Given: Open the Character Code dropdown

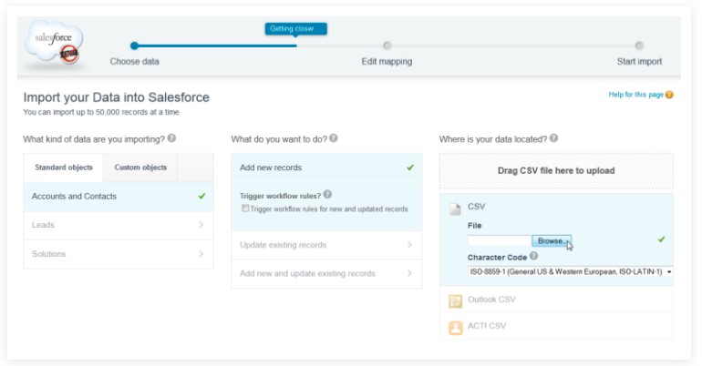Looking at the screenshot, I should (x=571, y=271).
